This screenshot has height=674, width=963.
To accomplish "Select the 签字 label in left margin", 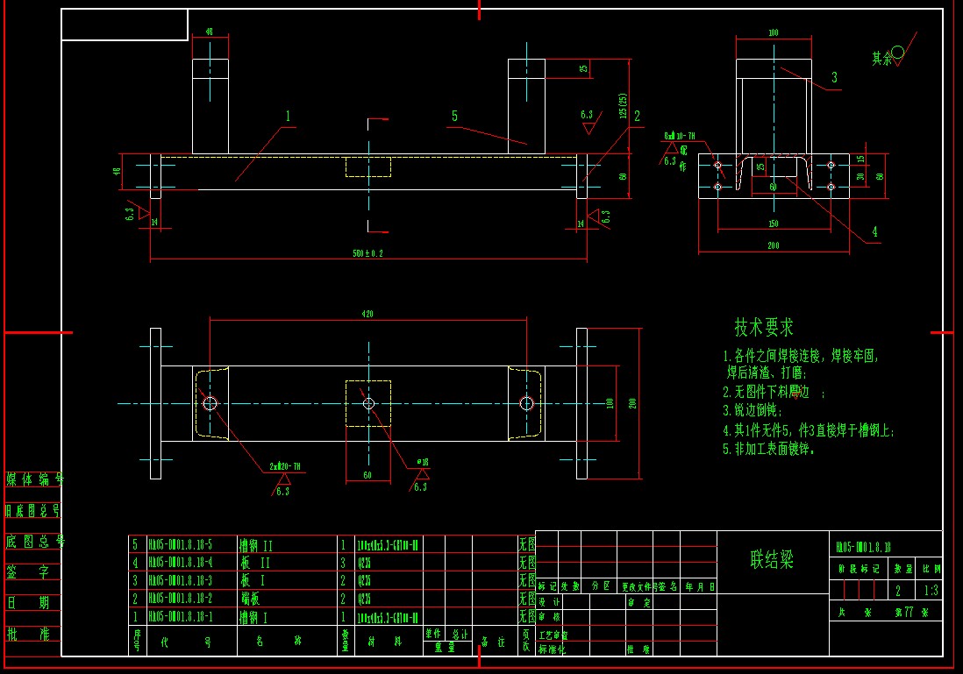I will (x=28, y=572).
